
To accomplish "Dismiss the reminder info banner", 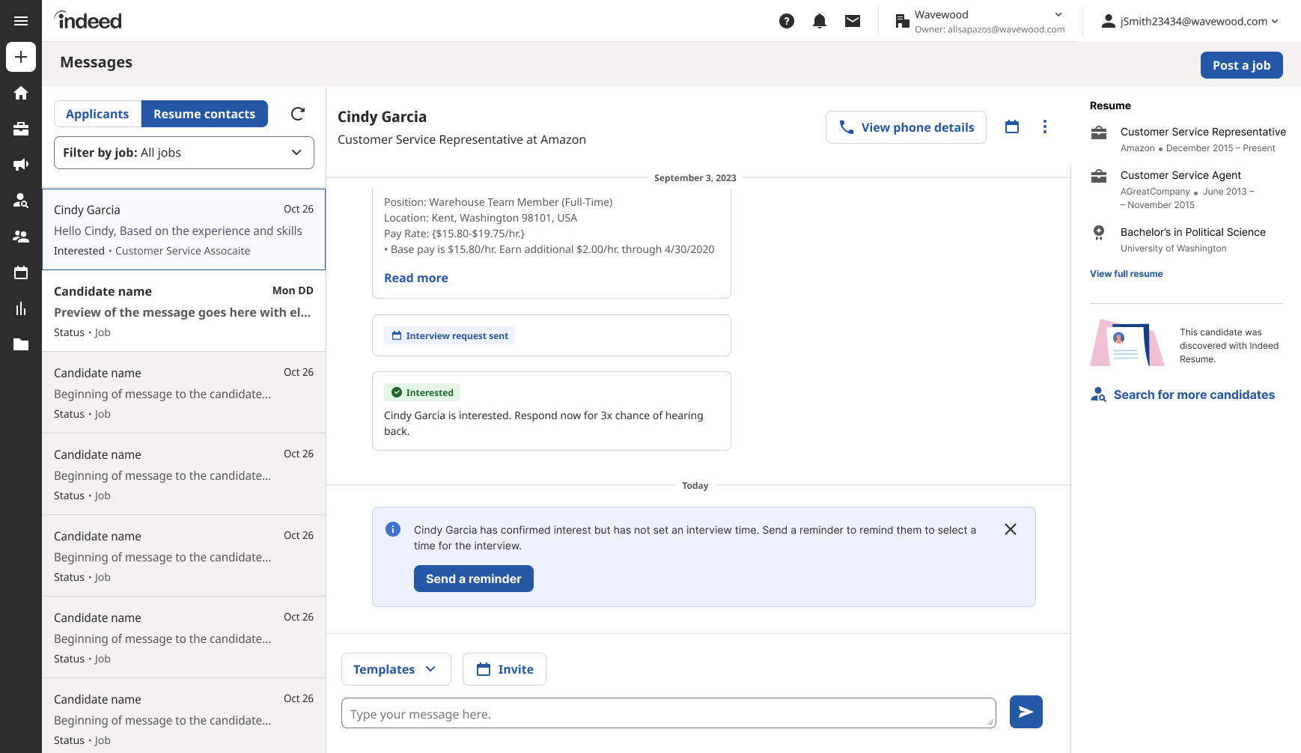I will click(x=1011, y=529).
